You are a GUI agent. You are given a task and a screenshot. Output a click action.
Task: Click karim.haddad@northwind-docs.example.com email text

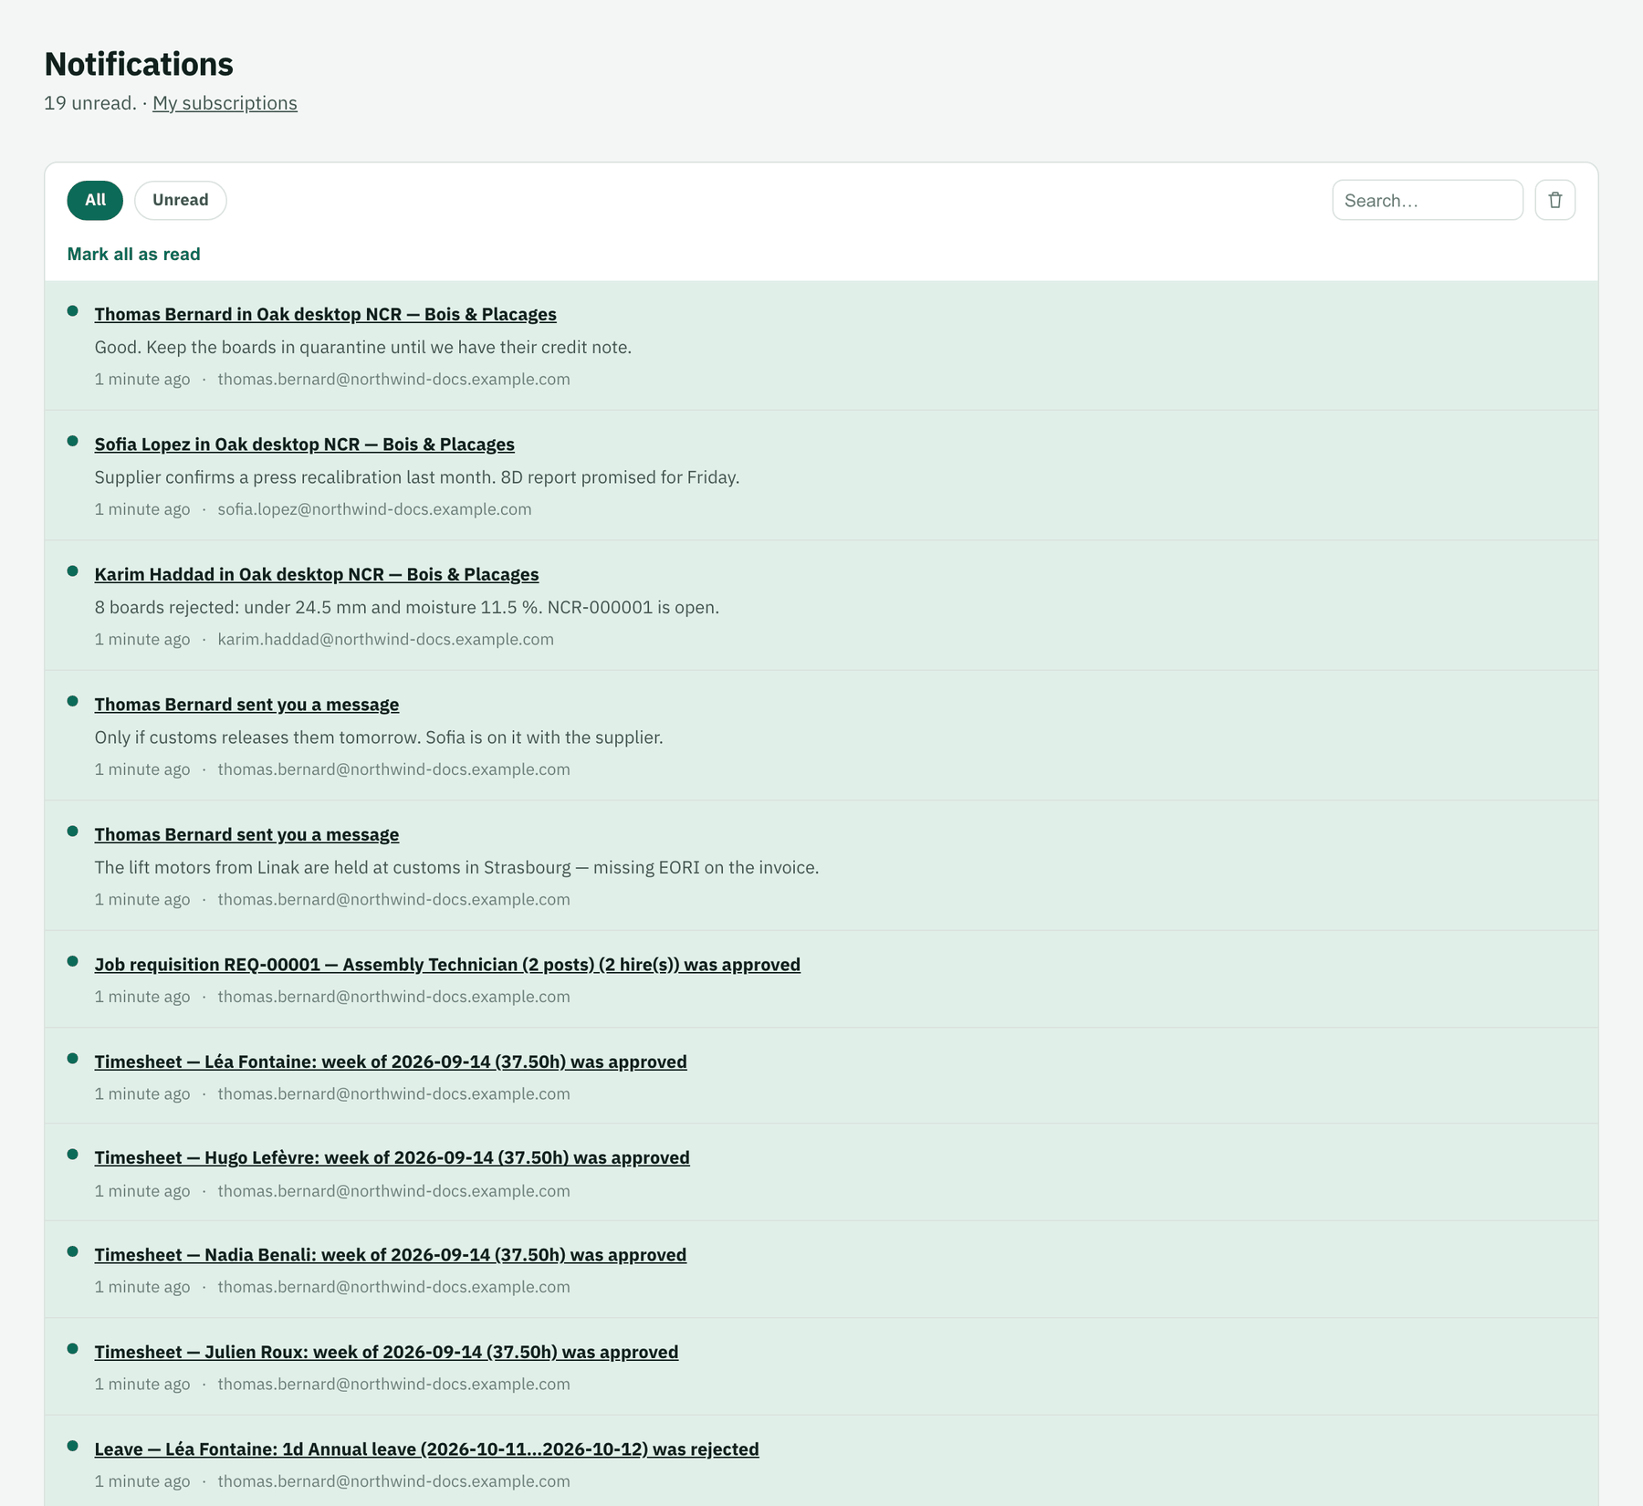pyautogui.click(x=385, y=639)
